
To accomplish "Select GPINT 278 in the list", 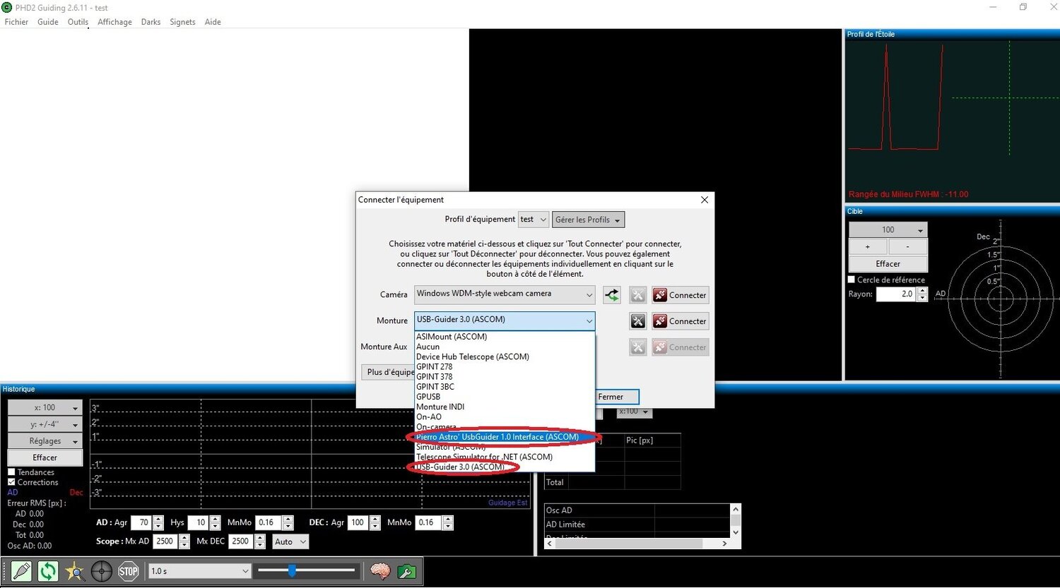I will coord(505,366).
